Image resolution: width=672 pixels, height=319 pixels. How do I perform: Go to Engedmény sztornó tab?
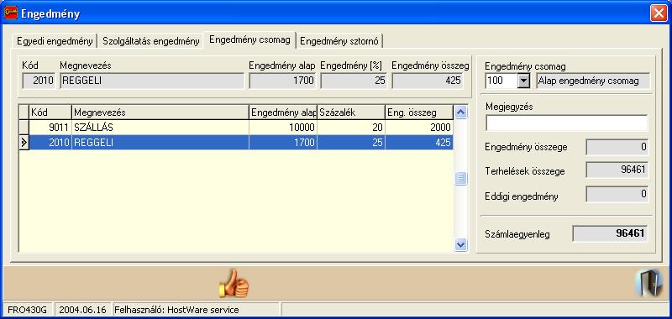(x=339, y=41)
